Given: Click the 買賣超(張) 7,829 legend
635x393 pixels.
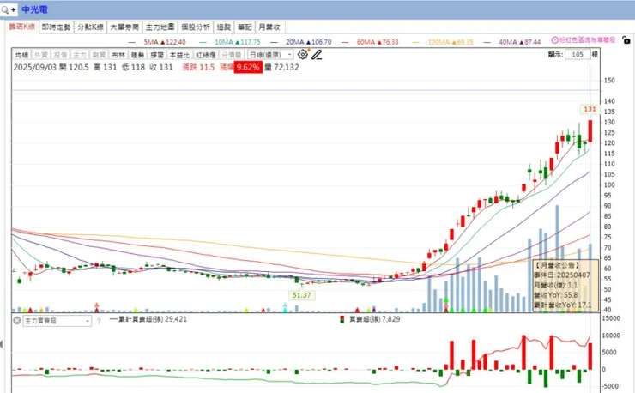Looking at the screenshot, I should tap(370, 319).
